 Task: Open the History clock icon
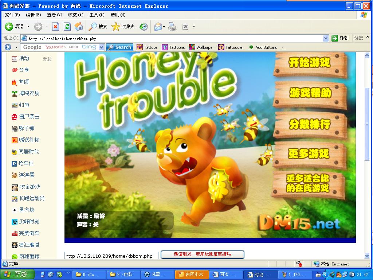click(x=144, y=26)
